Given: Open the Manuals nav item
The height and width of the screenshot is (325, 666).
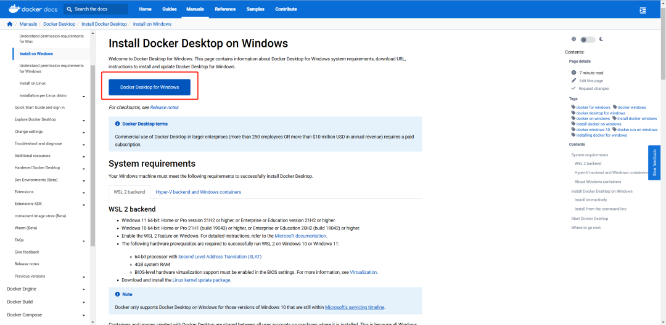Looking at the screenshot, I should tap(195, 9).
